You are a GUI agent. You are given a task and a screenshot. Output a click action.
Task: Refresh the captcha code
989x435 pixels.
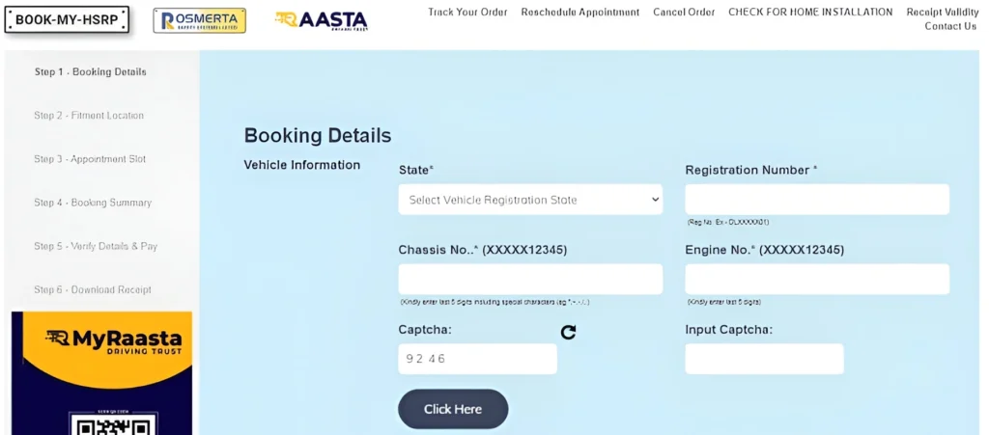[568, 332]
